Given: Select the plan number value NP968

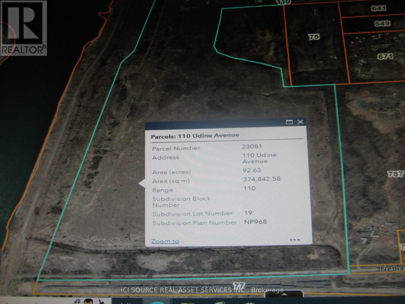Looking at the screenshot, I should coord(255,222).
